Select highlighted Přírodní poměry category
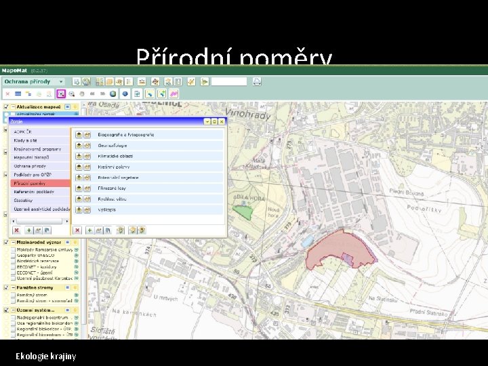The width and height of the screenshot is (488, 366). point(41,183)
